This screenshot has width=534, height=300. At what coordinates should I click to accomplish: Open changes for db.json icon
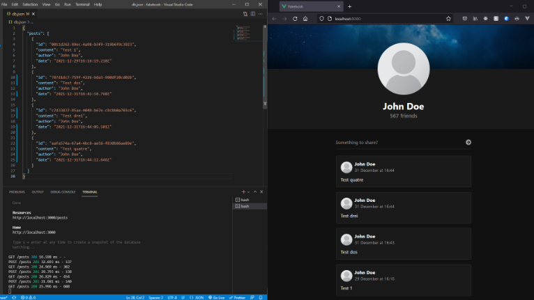(245, 14)
